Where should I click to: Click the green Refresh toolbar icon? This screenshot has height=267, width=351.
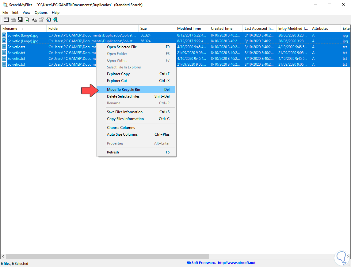(x=27, y=20)
